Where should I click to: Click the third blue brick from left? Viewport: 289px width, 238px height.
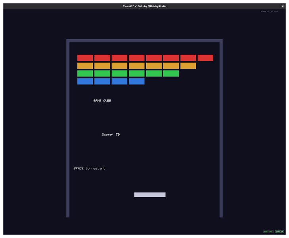coord(119,81)
